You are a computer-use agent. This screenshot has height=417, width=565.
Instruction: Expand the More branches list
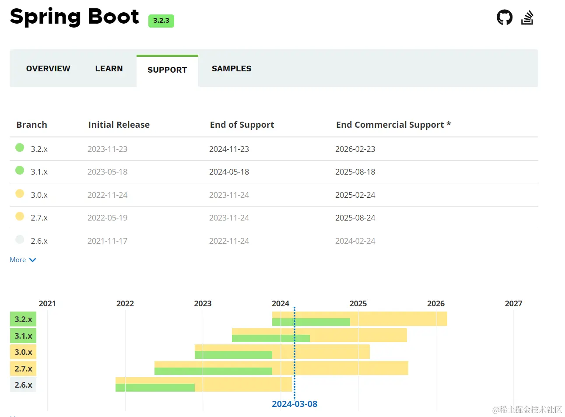click(x=18, y=260)
